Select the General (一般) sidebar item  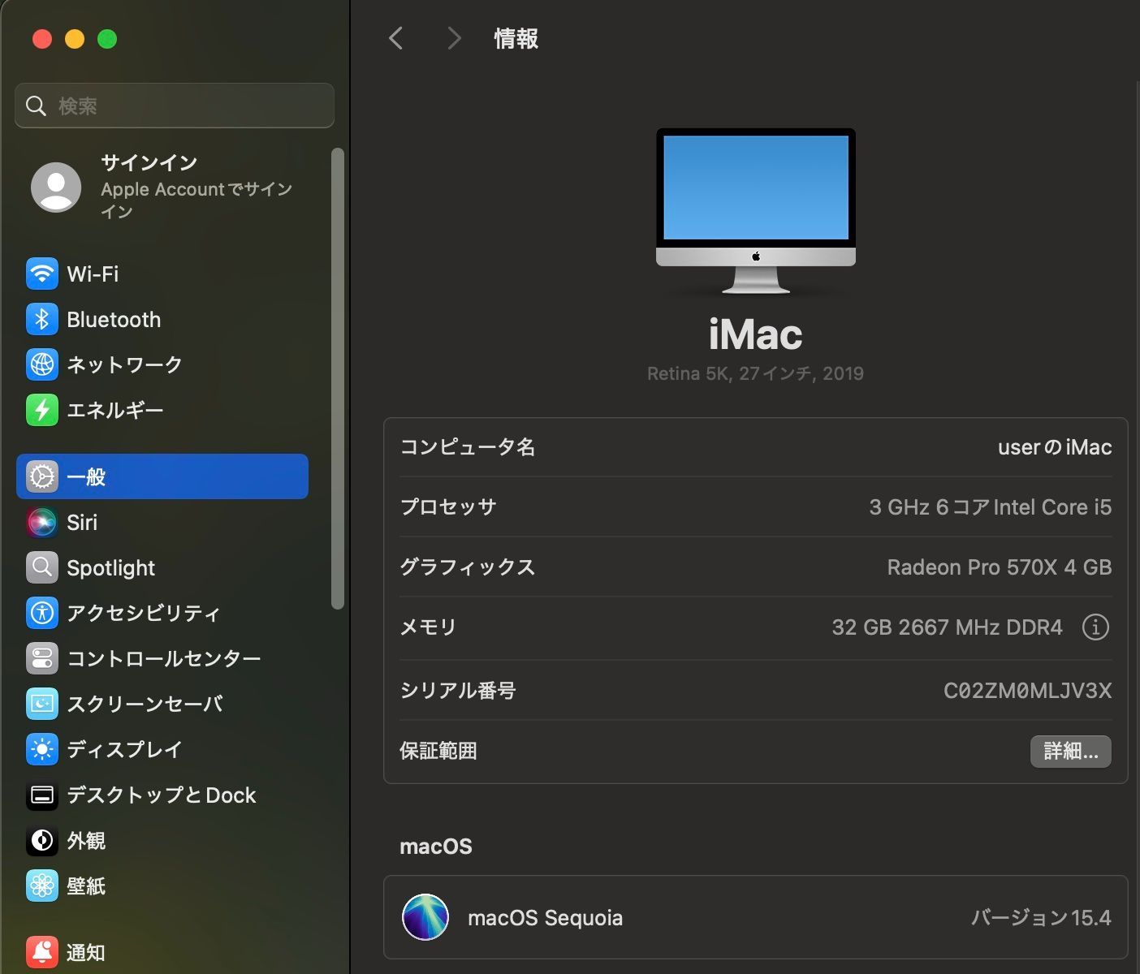click(162, 477)
